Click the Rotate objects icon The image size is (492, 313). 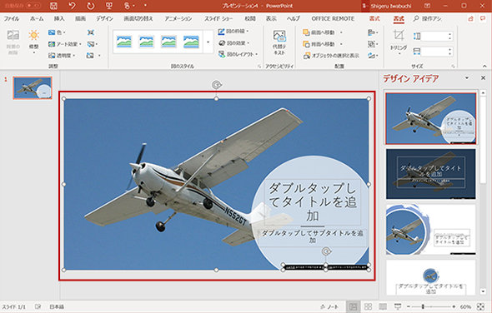coord(373,56)
